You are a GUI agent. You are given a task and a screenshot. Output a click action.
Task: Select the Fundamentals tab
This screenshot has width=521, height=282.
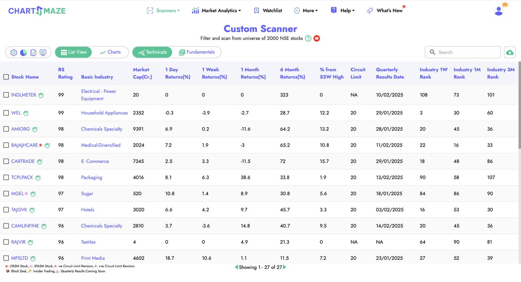point(197,52)
